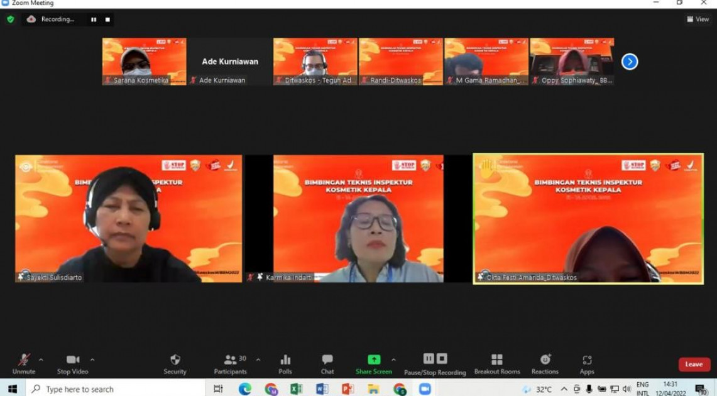Viewport: 717px width, 396px height.
Task: Expand the Participants caret menu
Action: pyautogui.click(x=258, y=360)
